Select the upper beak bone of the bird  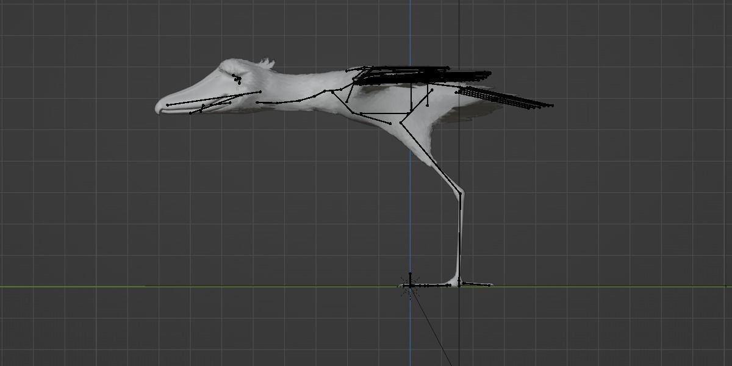213,98
